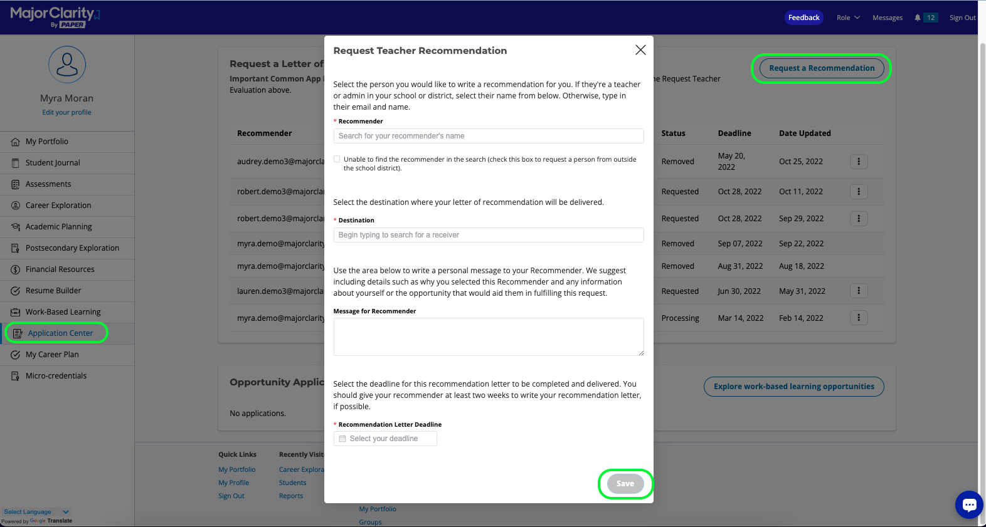Open the Select Language dropdown
This screenshot has width=986, height=527.
[x=36, y=512]
